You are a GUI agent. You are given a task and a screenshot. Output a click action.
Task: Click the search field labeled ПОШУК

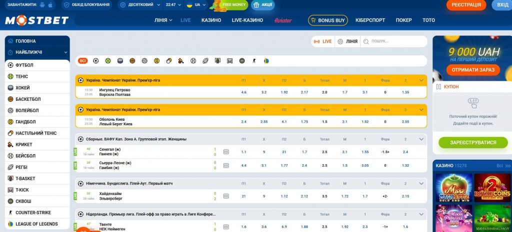pyautogui.click(x=394, y=41)
